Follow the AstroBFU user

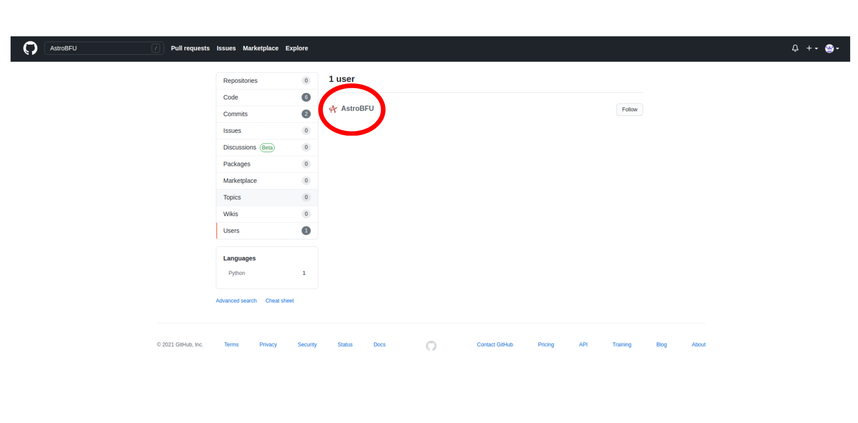pyautogui.click(x=629, y=109)
